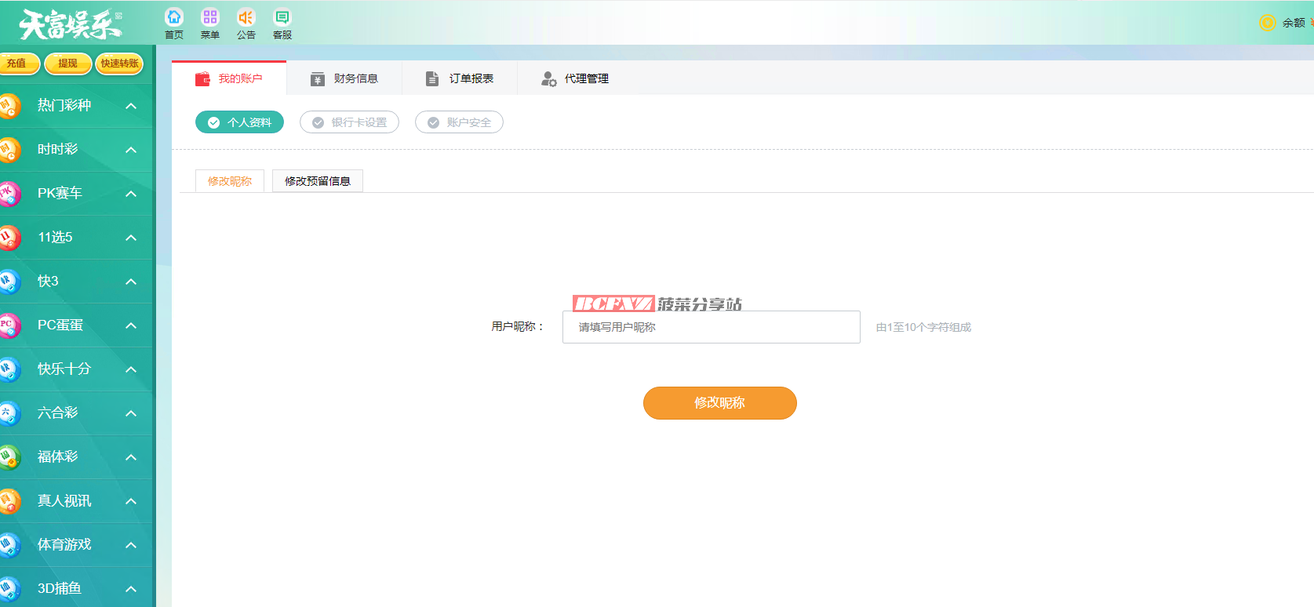Image resolution: width=1314 pixels, height=607 pixels.
Task: Click the 公告 announcement speaker icon
Action: (246, 17)
